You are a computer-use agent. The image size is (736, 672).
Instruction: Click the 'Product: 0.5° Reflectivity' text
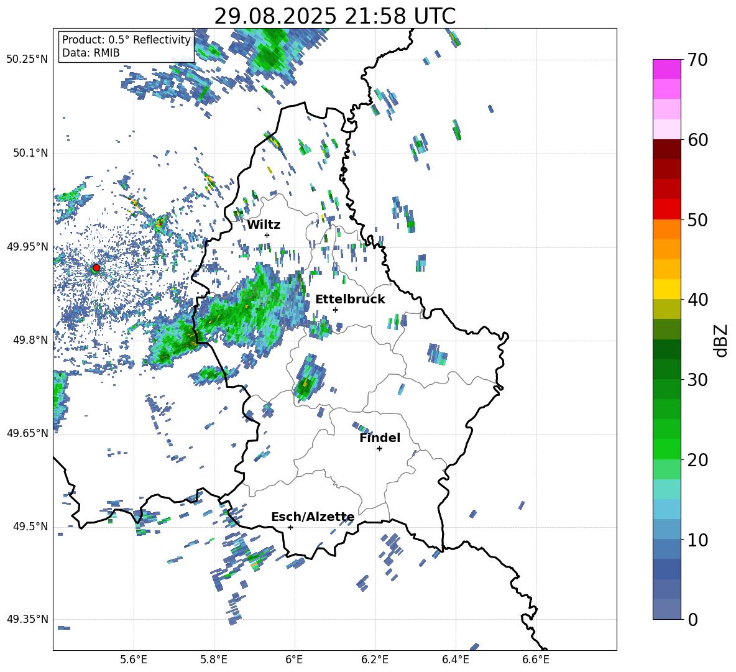click(x=126, y=40)
